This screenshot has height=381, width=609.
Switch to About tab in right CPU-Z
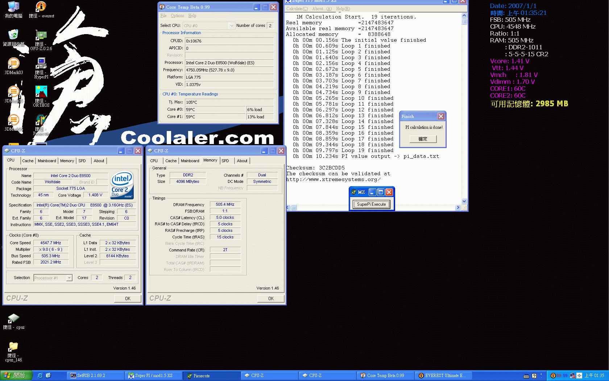242,161
